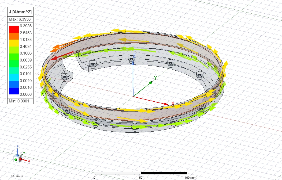The height and width of the screenshot is (180, 282).
Task: Click the black half of scale bar
Action: pos(164,173)
